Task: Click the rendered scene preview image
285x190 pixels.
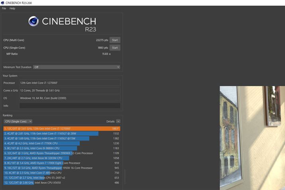Action: (x=252, y=138)
